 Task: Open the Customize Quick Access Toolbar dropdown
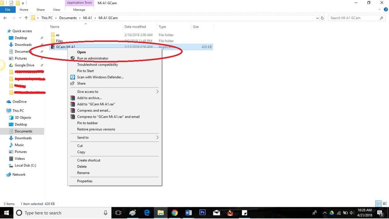tap(23, 3)
